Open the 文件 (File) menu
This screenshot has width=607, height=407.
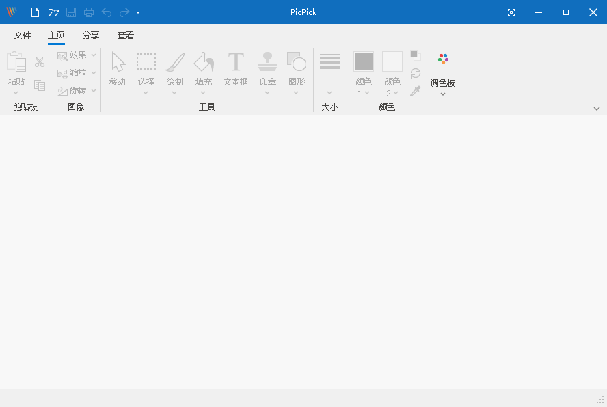tap(22, 35)
